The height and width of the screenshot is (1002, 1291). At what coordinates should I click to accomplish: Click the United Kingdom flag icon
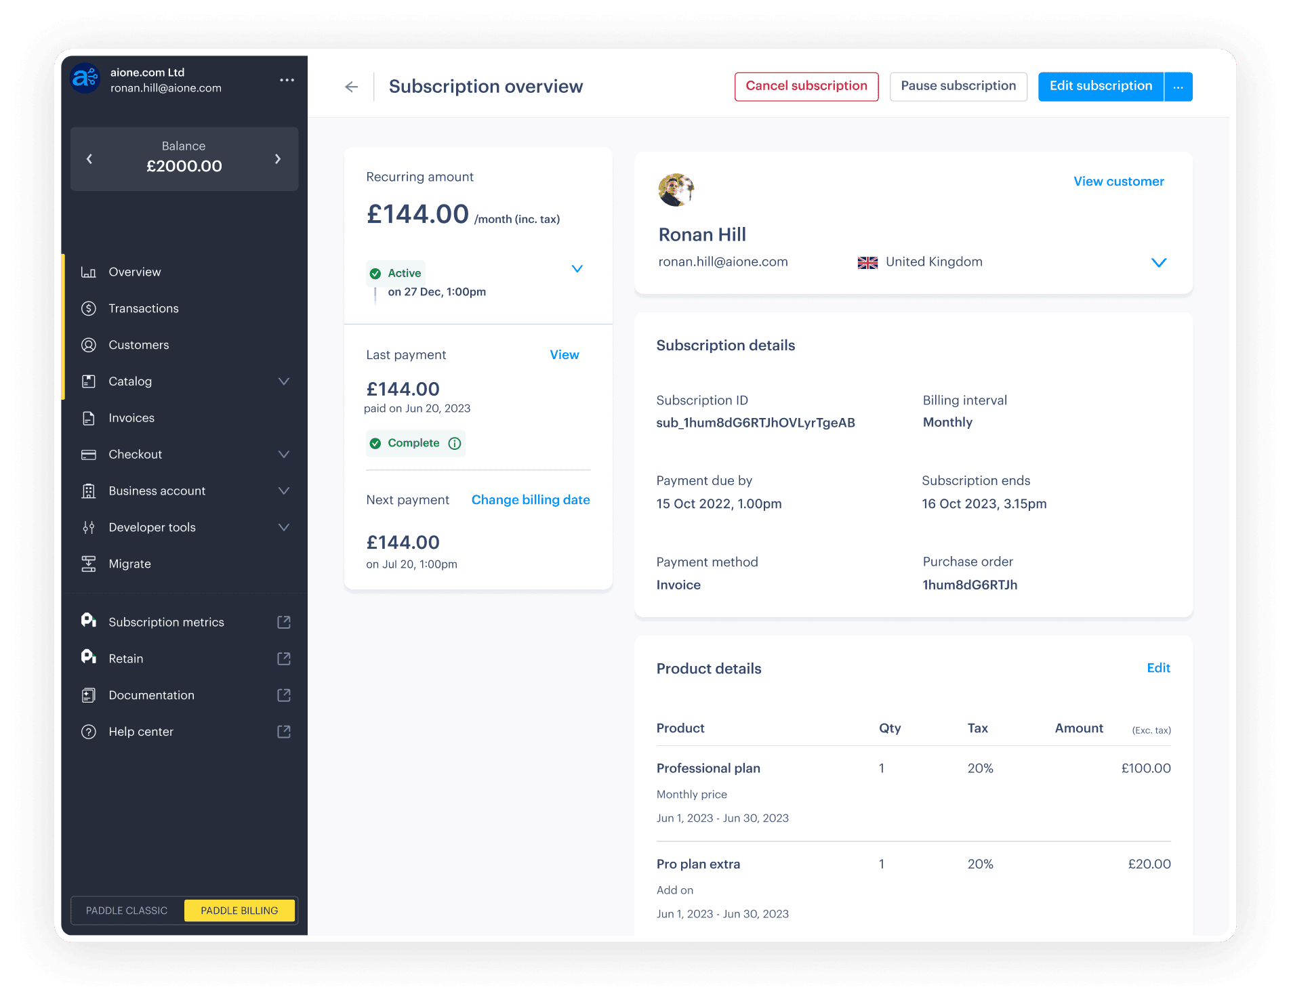(867, 262)
